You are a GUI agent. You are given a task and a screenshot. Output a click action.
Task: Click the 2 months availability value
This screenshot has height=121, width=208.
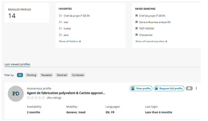(x=33, y=112)
